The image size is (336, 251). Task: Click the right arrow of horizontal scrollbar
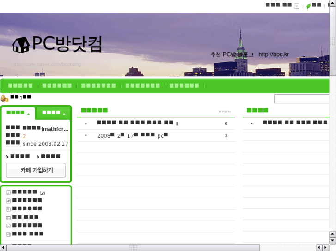[326, 248]
